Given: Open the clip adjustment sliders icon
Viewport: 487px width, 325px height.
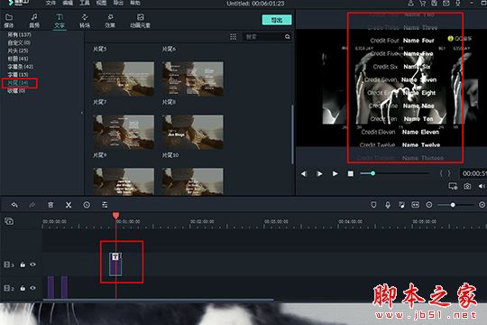Looking at the screenshot, I should (105, 205).
